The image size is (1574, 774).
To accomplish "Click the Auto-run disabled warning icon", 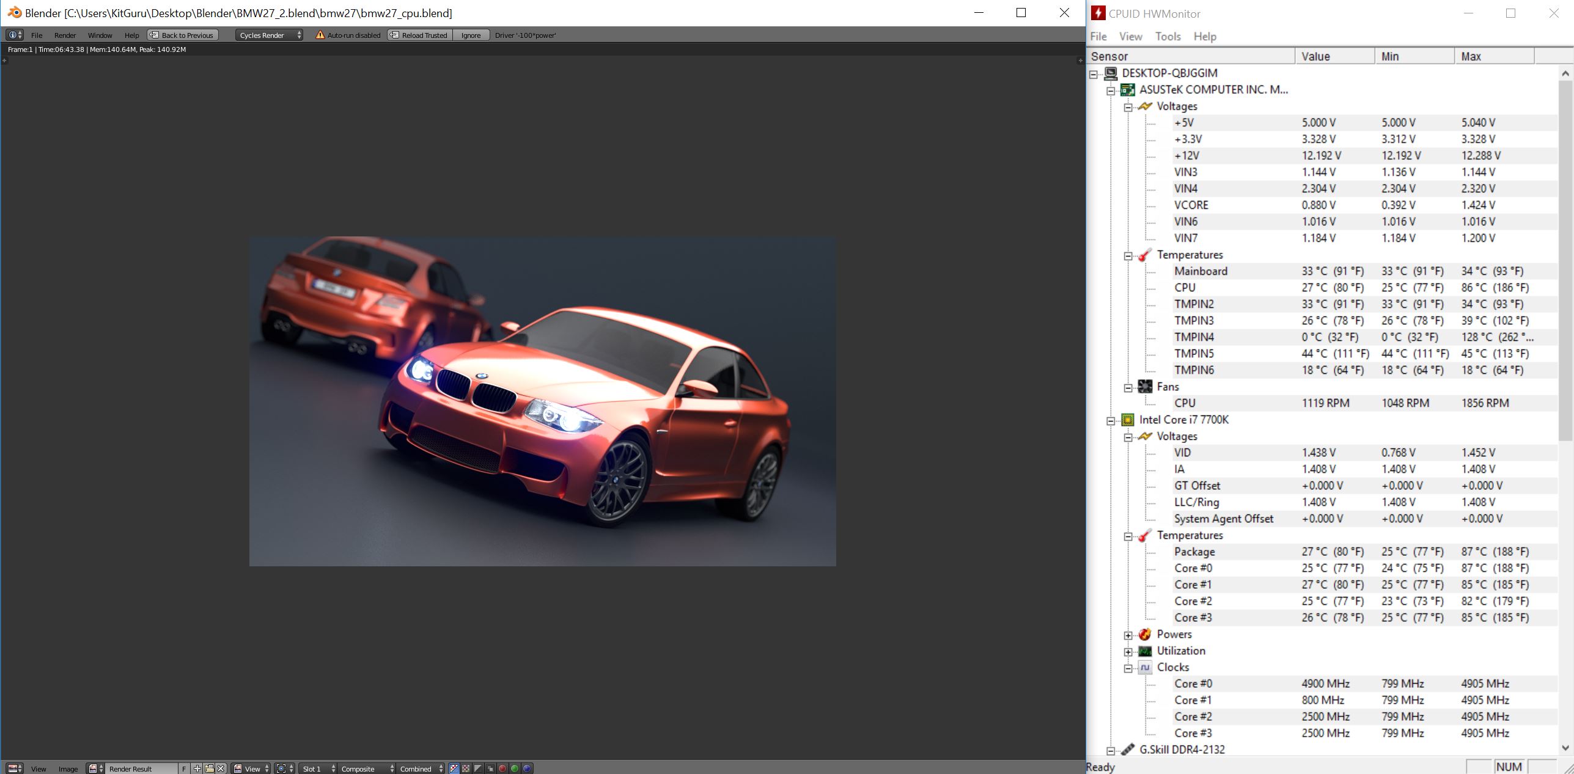I will [x=320, y=35].
